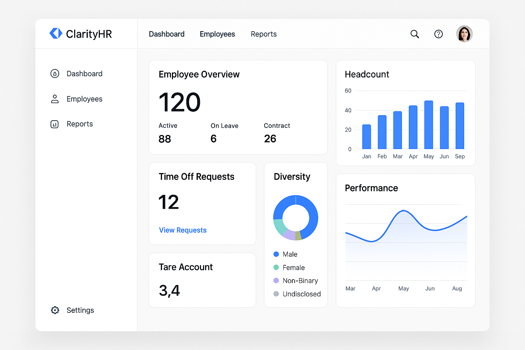525x350 pixels.
Task: Select the Employees person icon in the sidebar
Action: tap(55, 99)
